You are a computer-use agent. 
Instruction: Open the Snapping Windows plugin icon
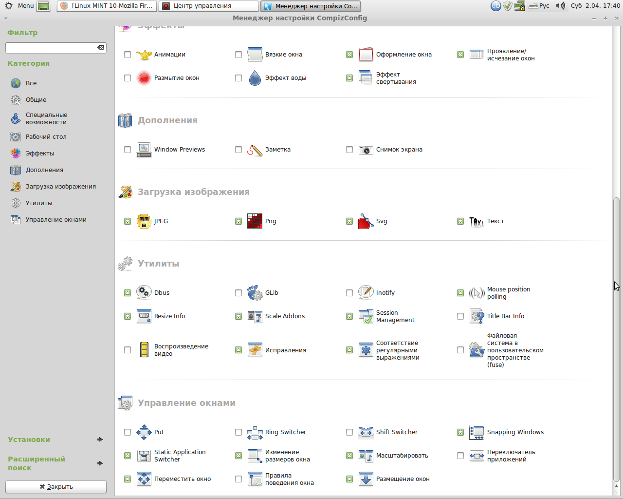476,432
